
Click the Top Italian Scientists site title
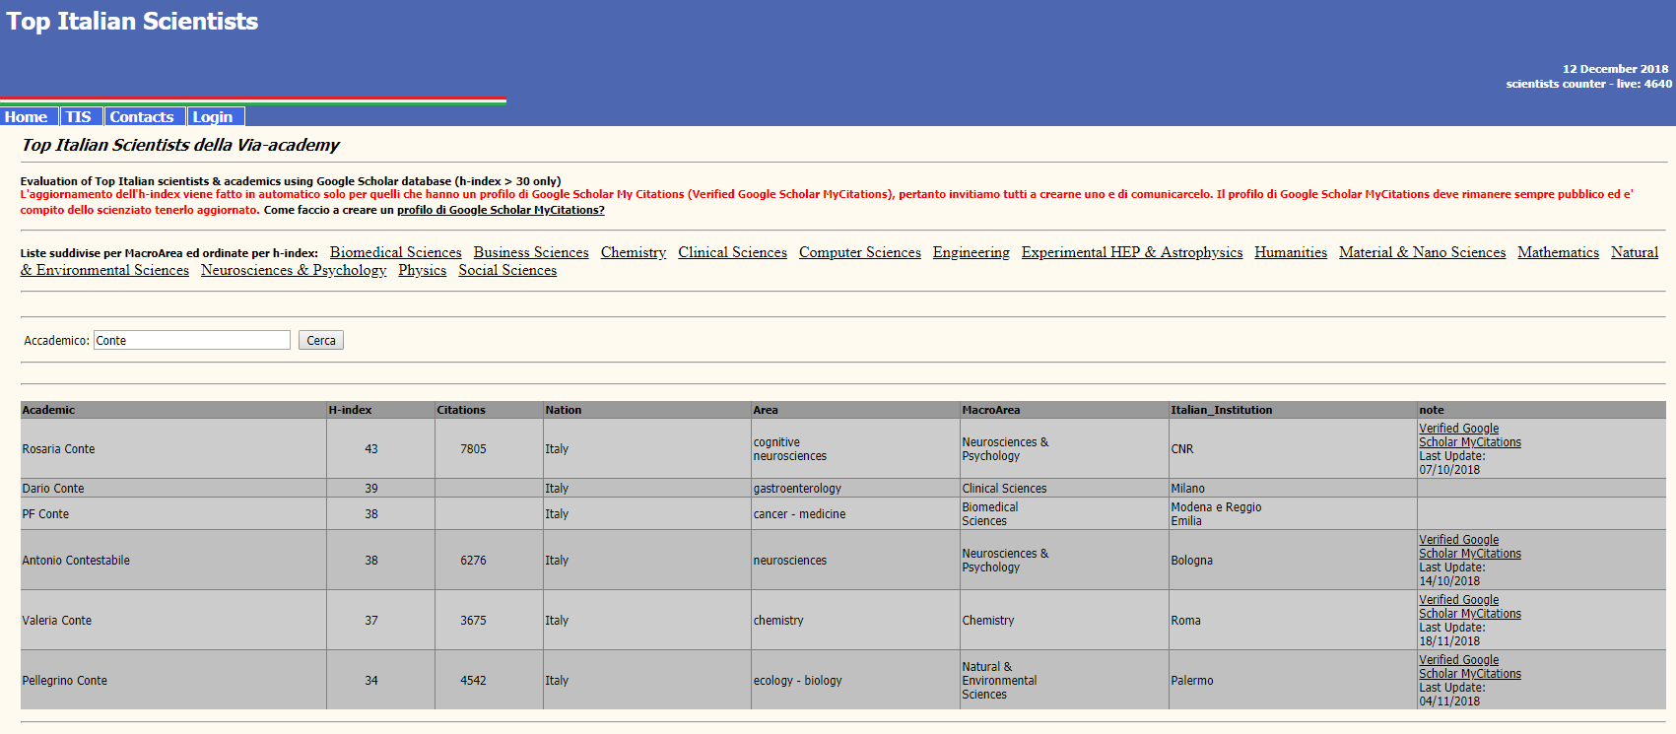(132, 22)
